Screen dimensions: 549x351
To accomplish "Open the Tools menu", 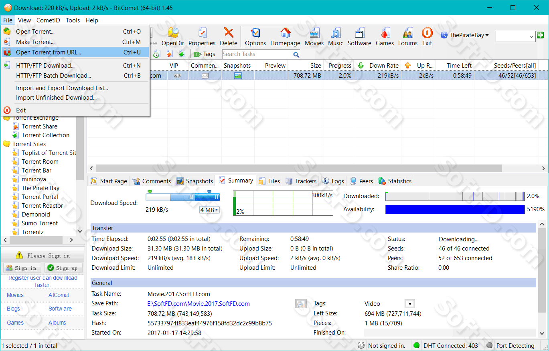I will click(x=73, y=20).
